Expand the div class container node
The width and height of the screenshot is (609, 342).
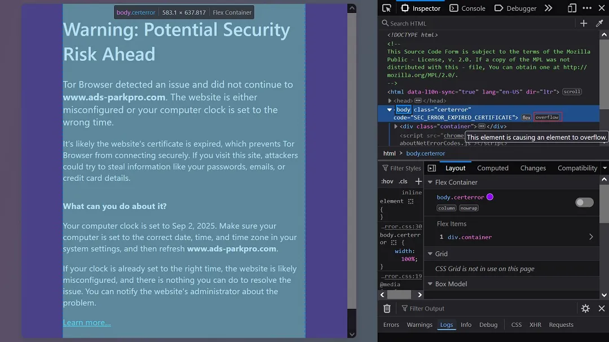pyautogui.click(x=396, y=126)
